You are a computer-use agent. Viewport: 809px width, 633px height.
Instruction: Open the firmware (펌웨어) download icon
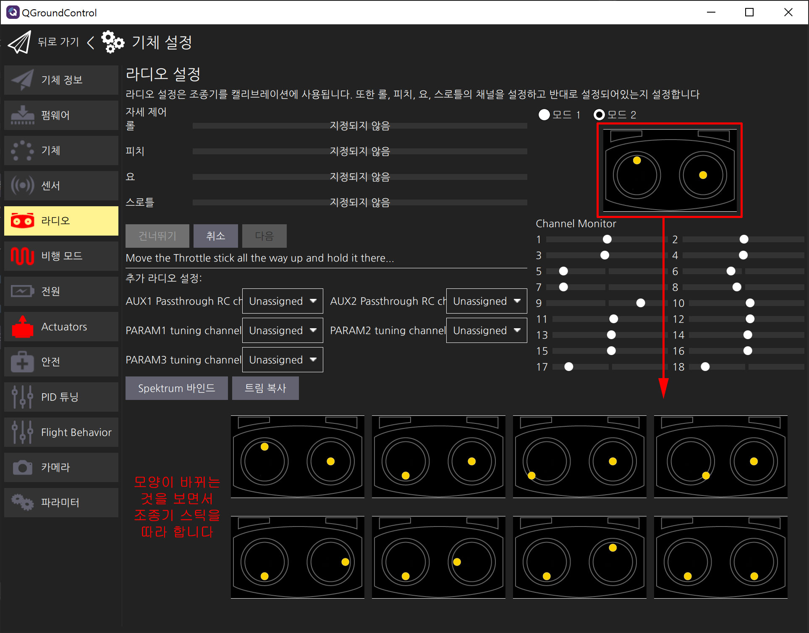(23, 115)
